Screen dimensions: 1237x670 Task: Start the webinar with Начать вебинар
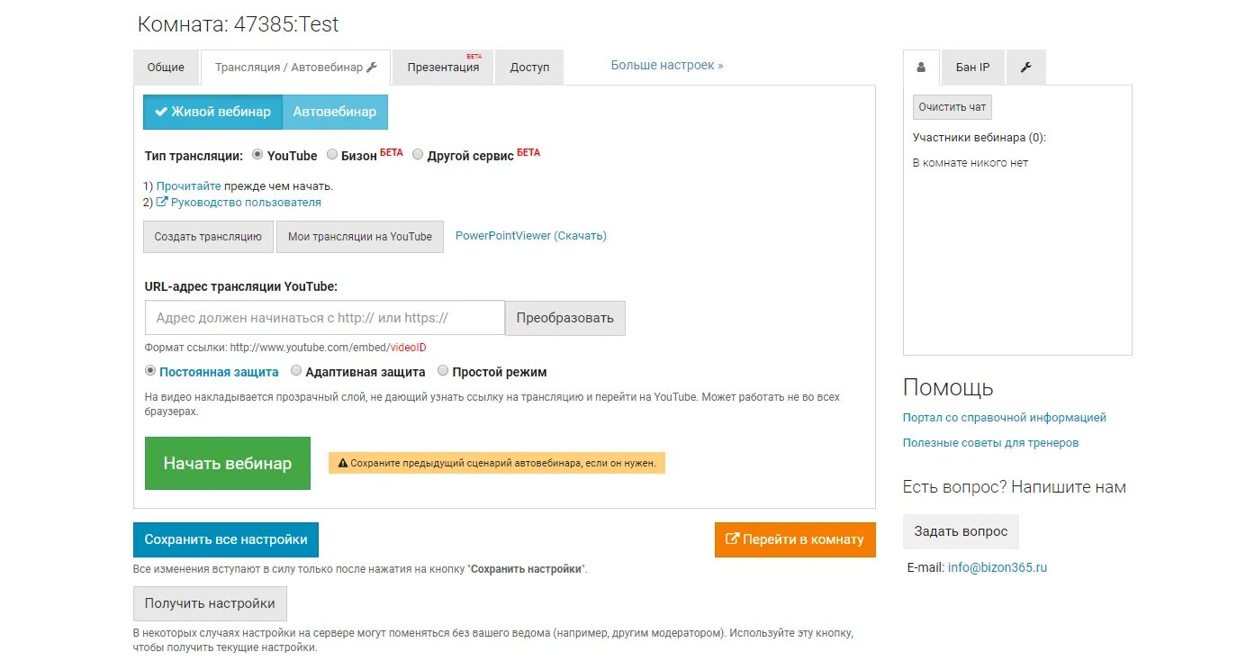(x=228, y=464)
